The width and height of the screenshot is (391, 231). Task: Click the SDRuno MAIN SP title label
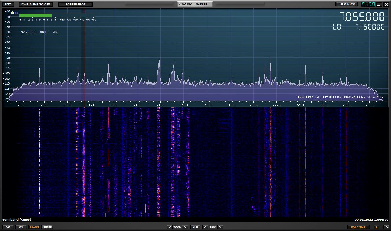point(195,4)
